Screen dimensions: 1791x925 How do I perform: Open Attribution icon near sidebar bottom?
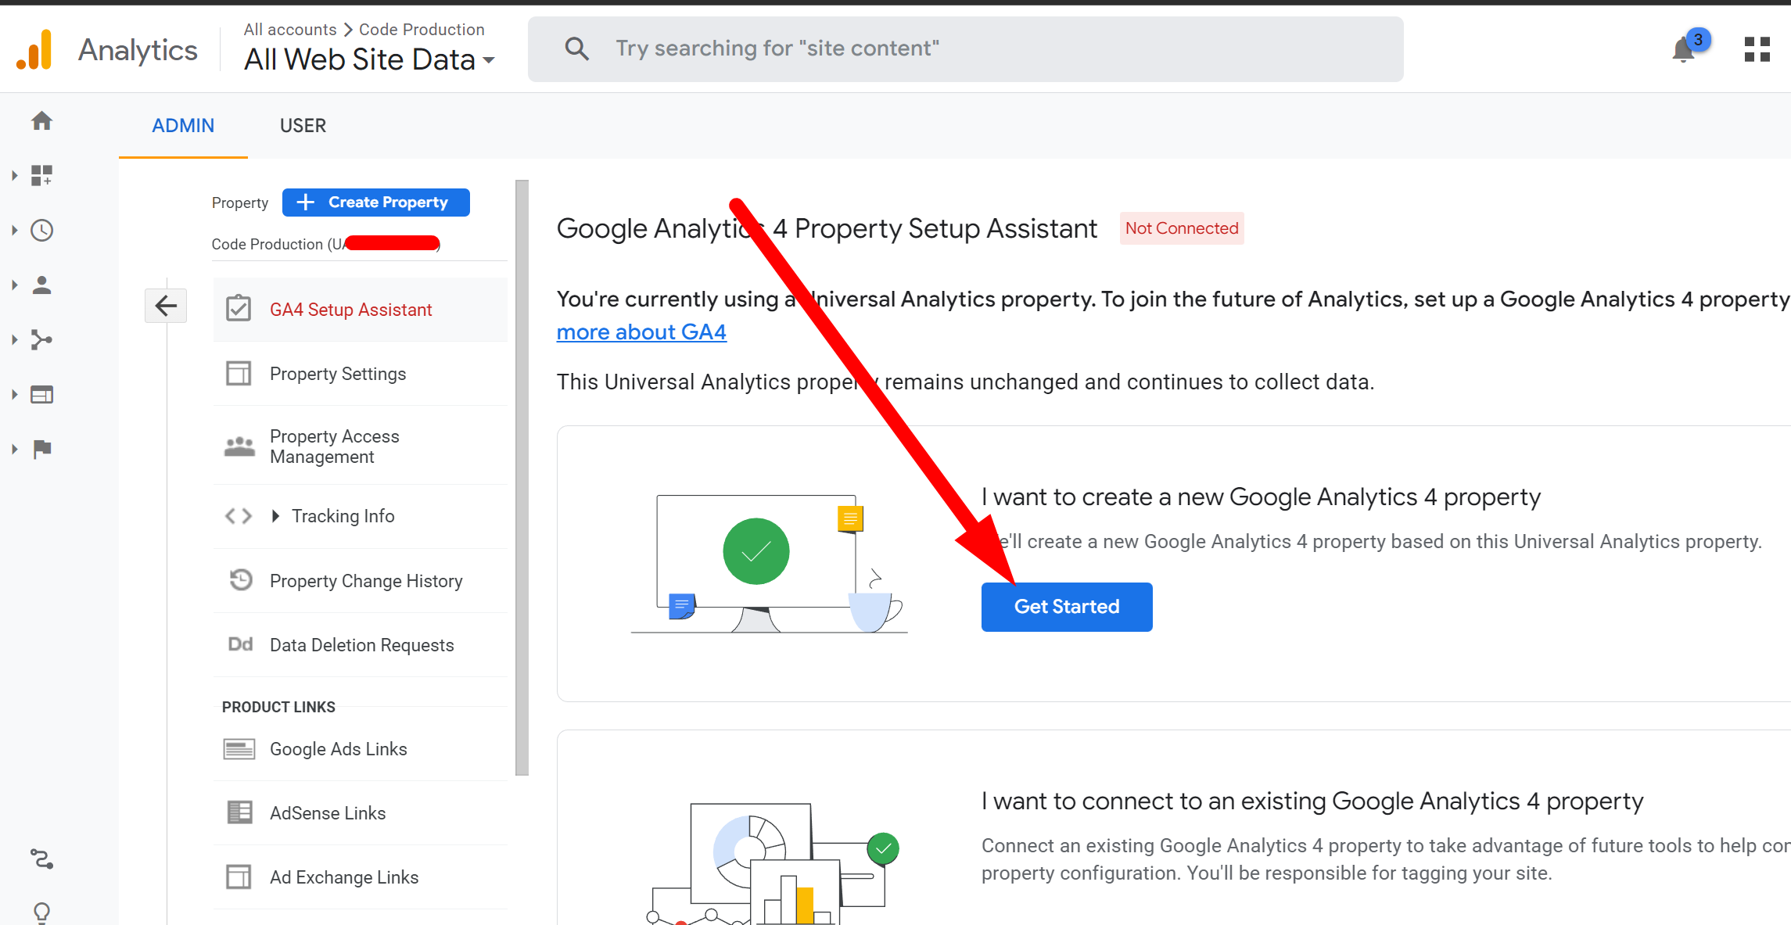point(41,859)
